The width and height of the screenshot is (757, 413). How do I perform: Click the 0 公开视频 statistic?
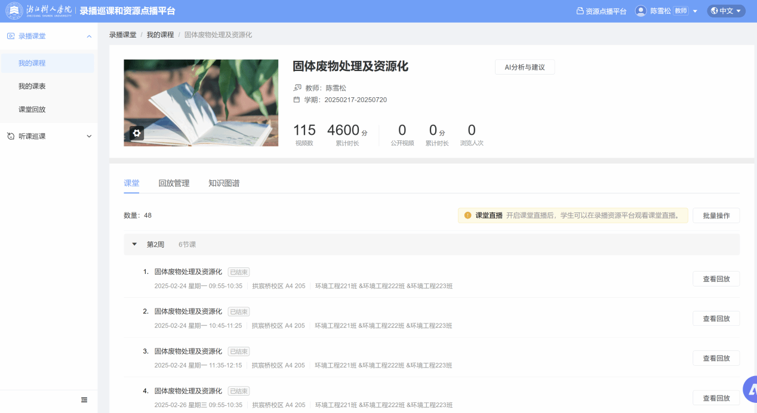(x=402, y=134)
